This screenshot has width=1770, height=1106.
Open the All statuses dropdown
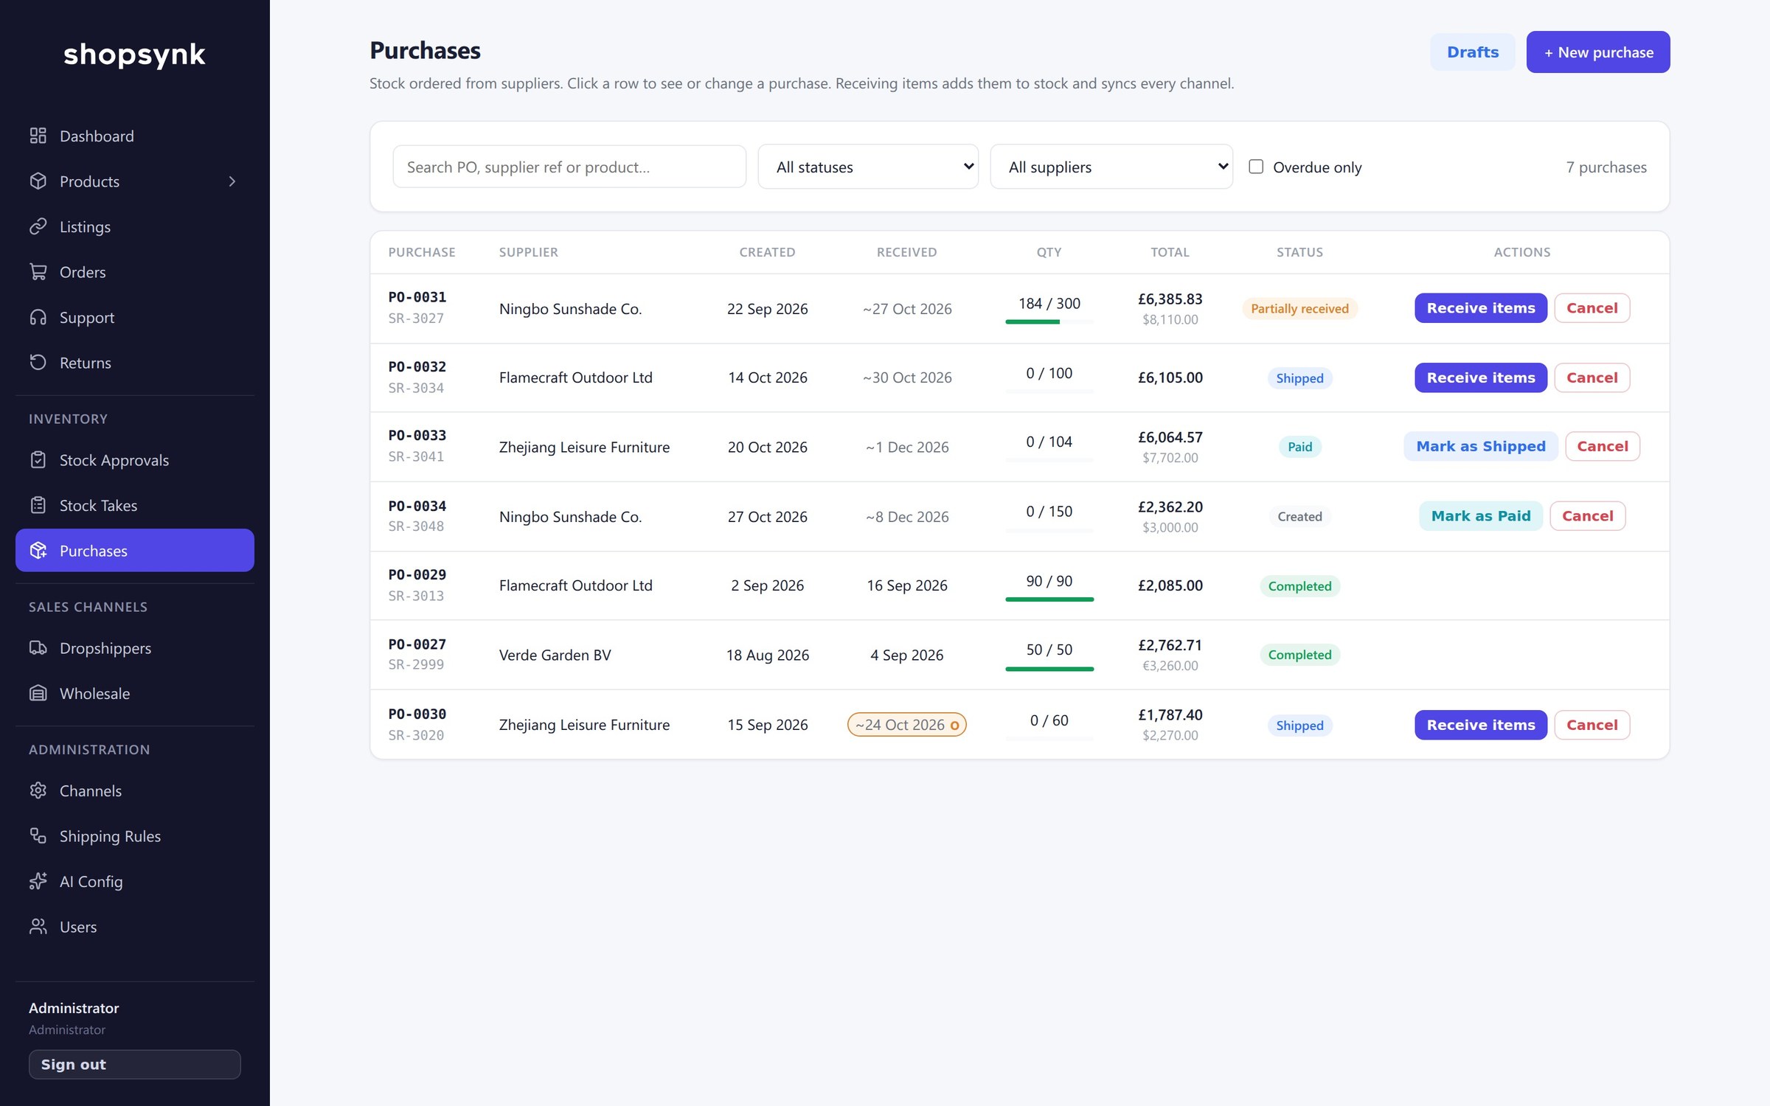click(x=868, y=167)
